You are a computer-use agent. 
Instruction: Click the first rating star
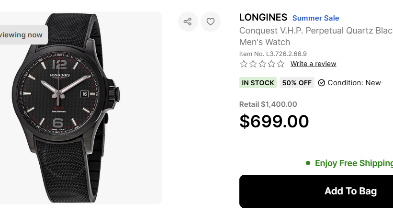point(244,64)
